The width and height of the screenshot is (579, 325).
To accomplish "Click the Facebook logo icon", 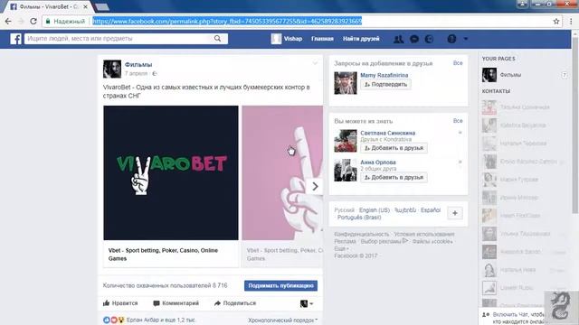I will [x=15, y=39].
